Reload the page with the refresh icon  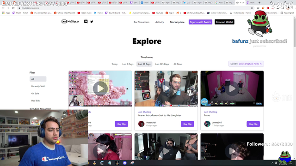[x=13, y=8]
